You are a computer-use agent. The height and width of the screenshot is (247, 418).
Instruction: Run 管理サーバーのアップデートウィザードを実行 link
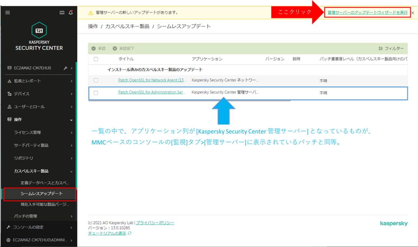point(367,13)
